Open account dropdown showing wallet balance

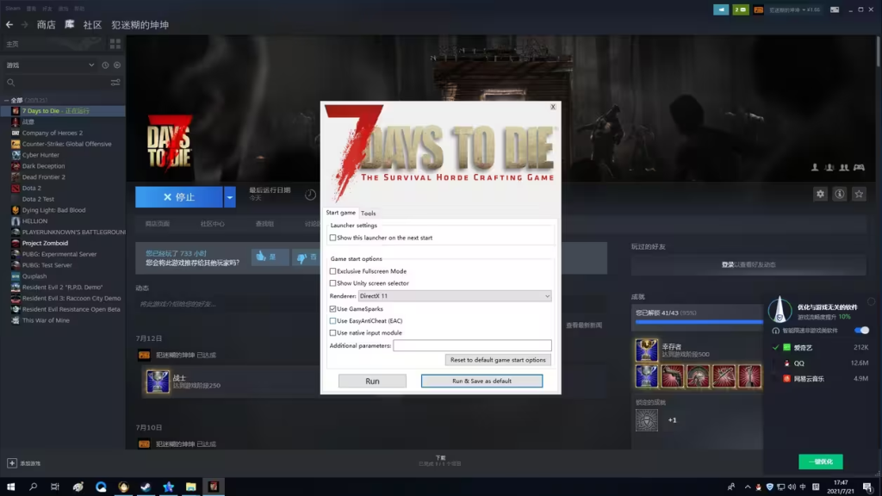pos(794,9)
